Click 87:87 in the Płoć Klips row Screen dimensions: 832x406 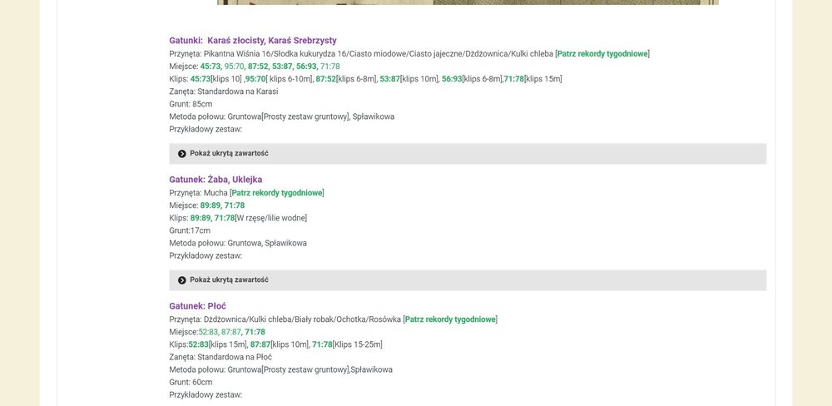pos(260,344)
